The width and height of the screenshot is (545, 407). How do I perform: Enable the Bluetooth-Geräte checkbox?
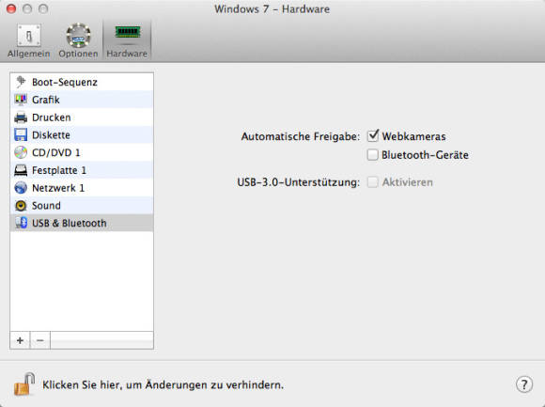click(373, 155)
